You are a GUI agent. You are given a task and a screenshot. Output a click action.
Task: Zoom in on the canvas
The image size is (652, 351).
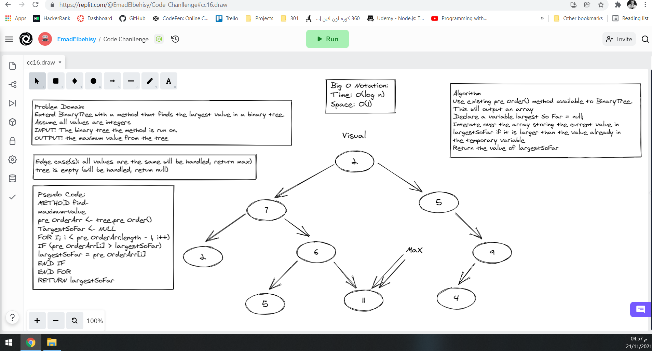37,321
